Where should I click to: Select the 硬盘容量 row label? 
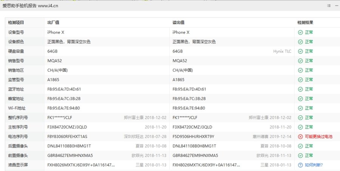16,51
